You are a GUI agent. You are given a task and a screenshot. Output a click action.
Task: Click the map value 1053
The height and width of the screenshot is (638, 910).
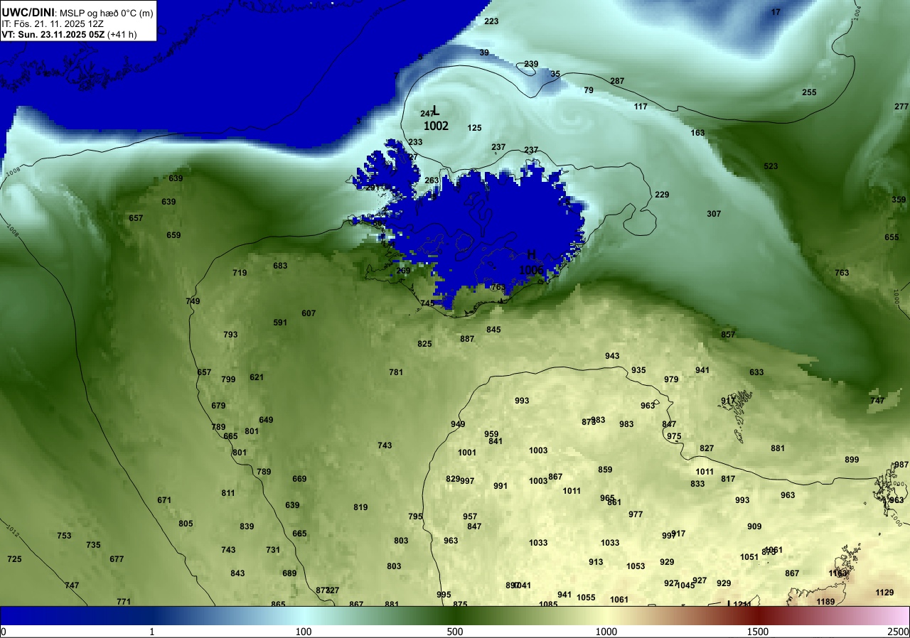636,566
